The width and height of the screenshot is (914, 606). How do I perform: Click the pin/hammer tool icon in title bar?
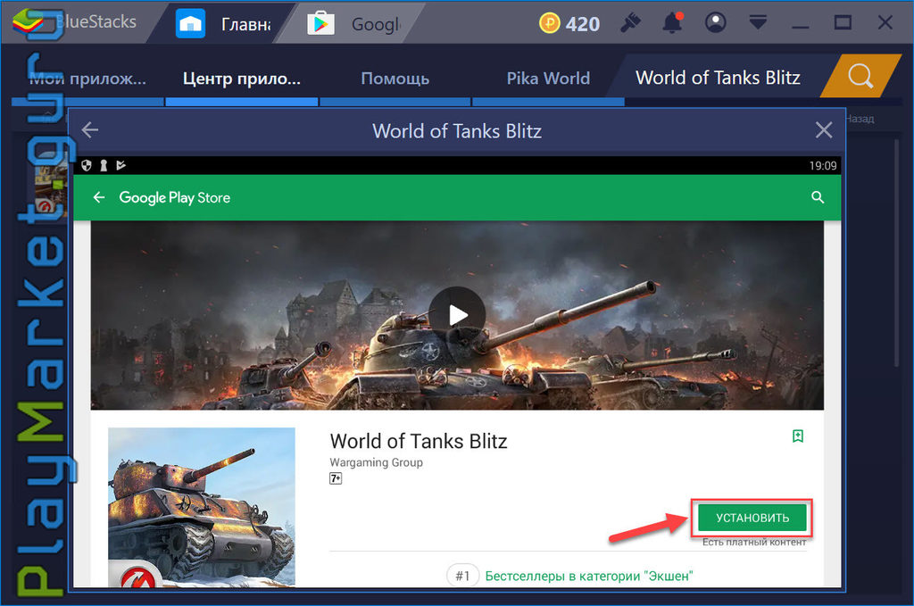tap(629, 22)
